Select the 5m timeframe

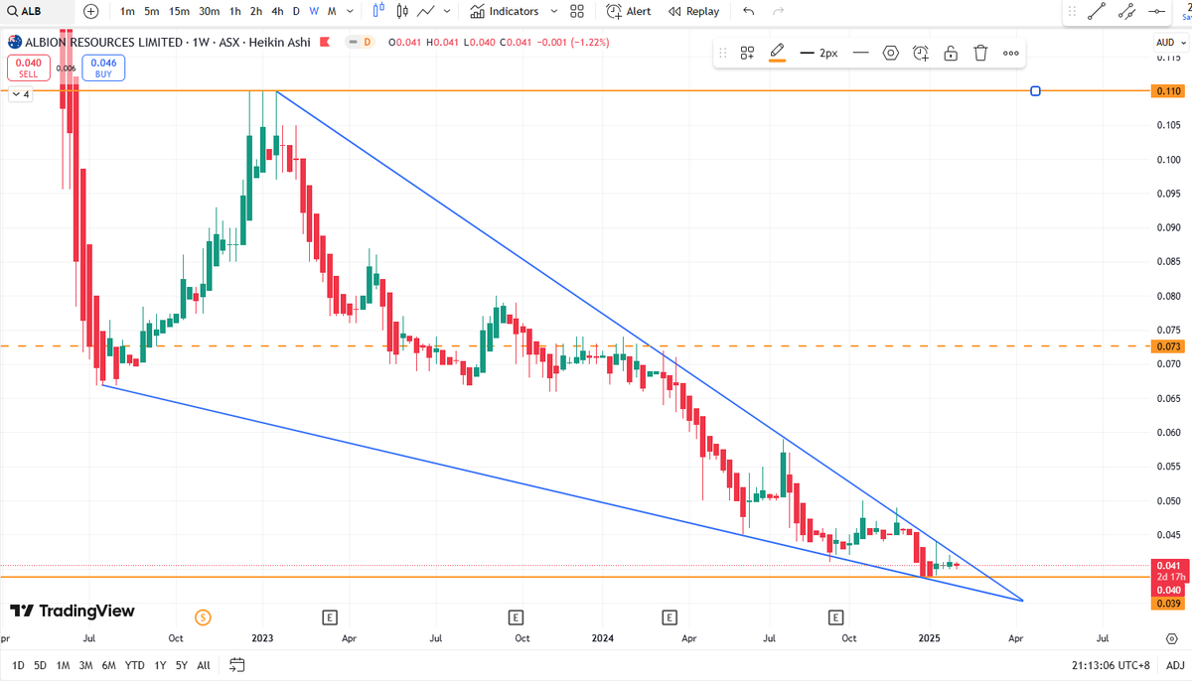click(151, 11)
